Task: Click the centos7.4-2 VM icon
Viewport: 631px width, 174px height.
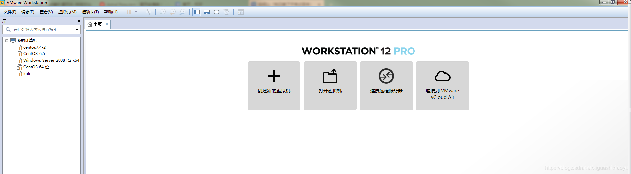Action: [x=19, y=47]
